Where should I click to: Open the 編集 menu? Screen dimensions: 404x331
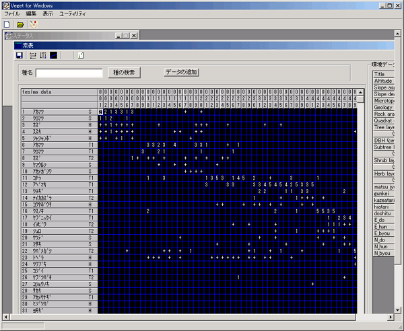(x=31, y=13)
